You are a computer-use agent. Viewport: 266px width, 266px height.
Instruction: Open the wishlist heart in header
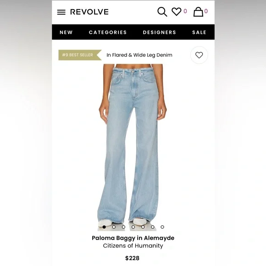click(x=177, y=11)
